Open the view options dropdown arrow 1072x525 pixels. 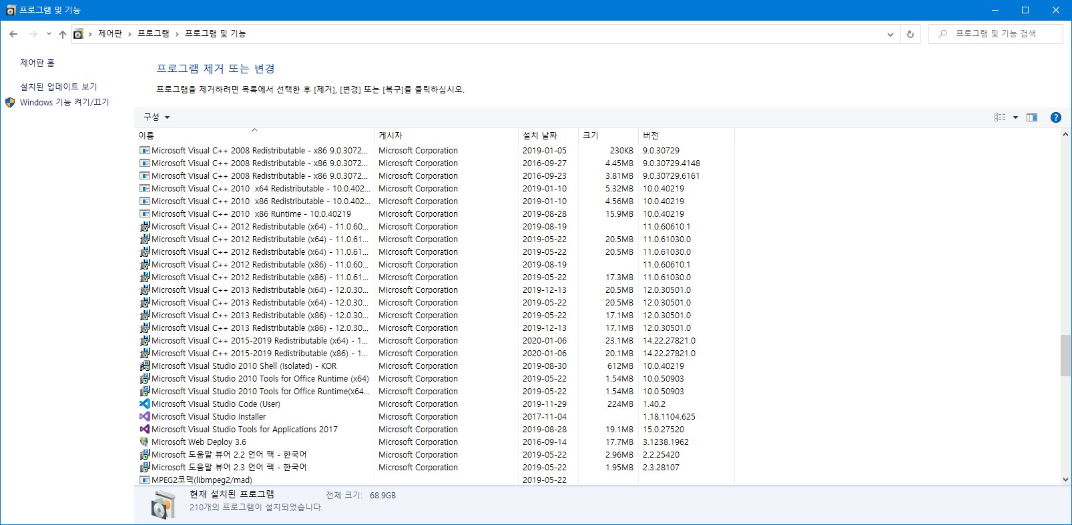(1015, 117)
